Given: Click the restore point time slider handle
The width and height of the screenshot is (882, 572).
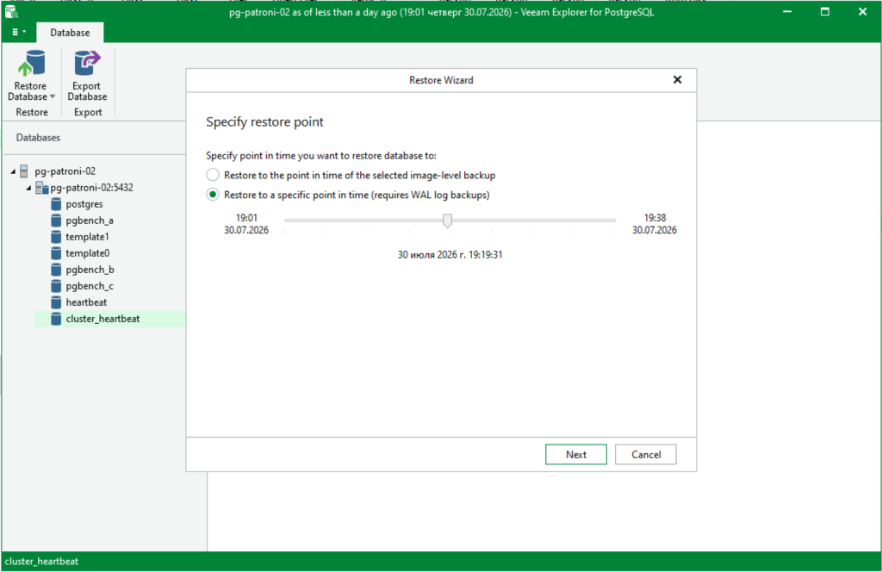Looking at the screenshot, I should [447, 221].
